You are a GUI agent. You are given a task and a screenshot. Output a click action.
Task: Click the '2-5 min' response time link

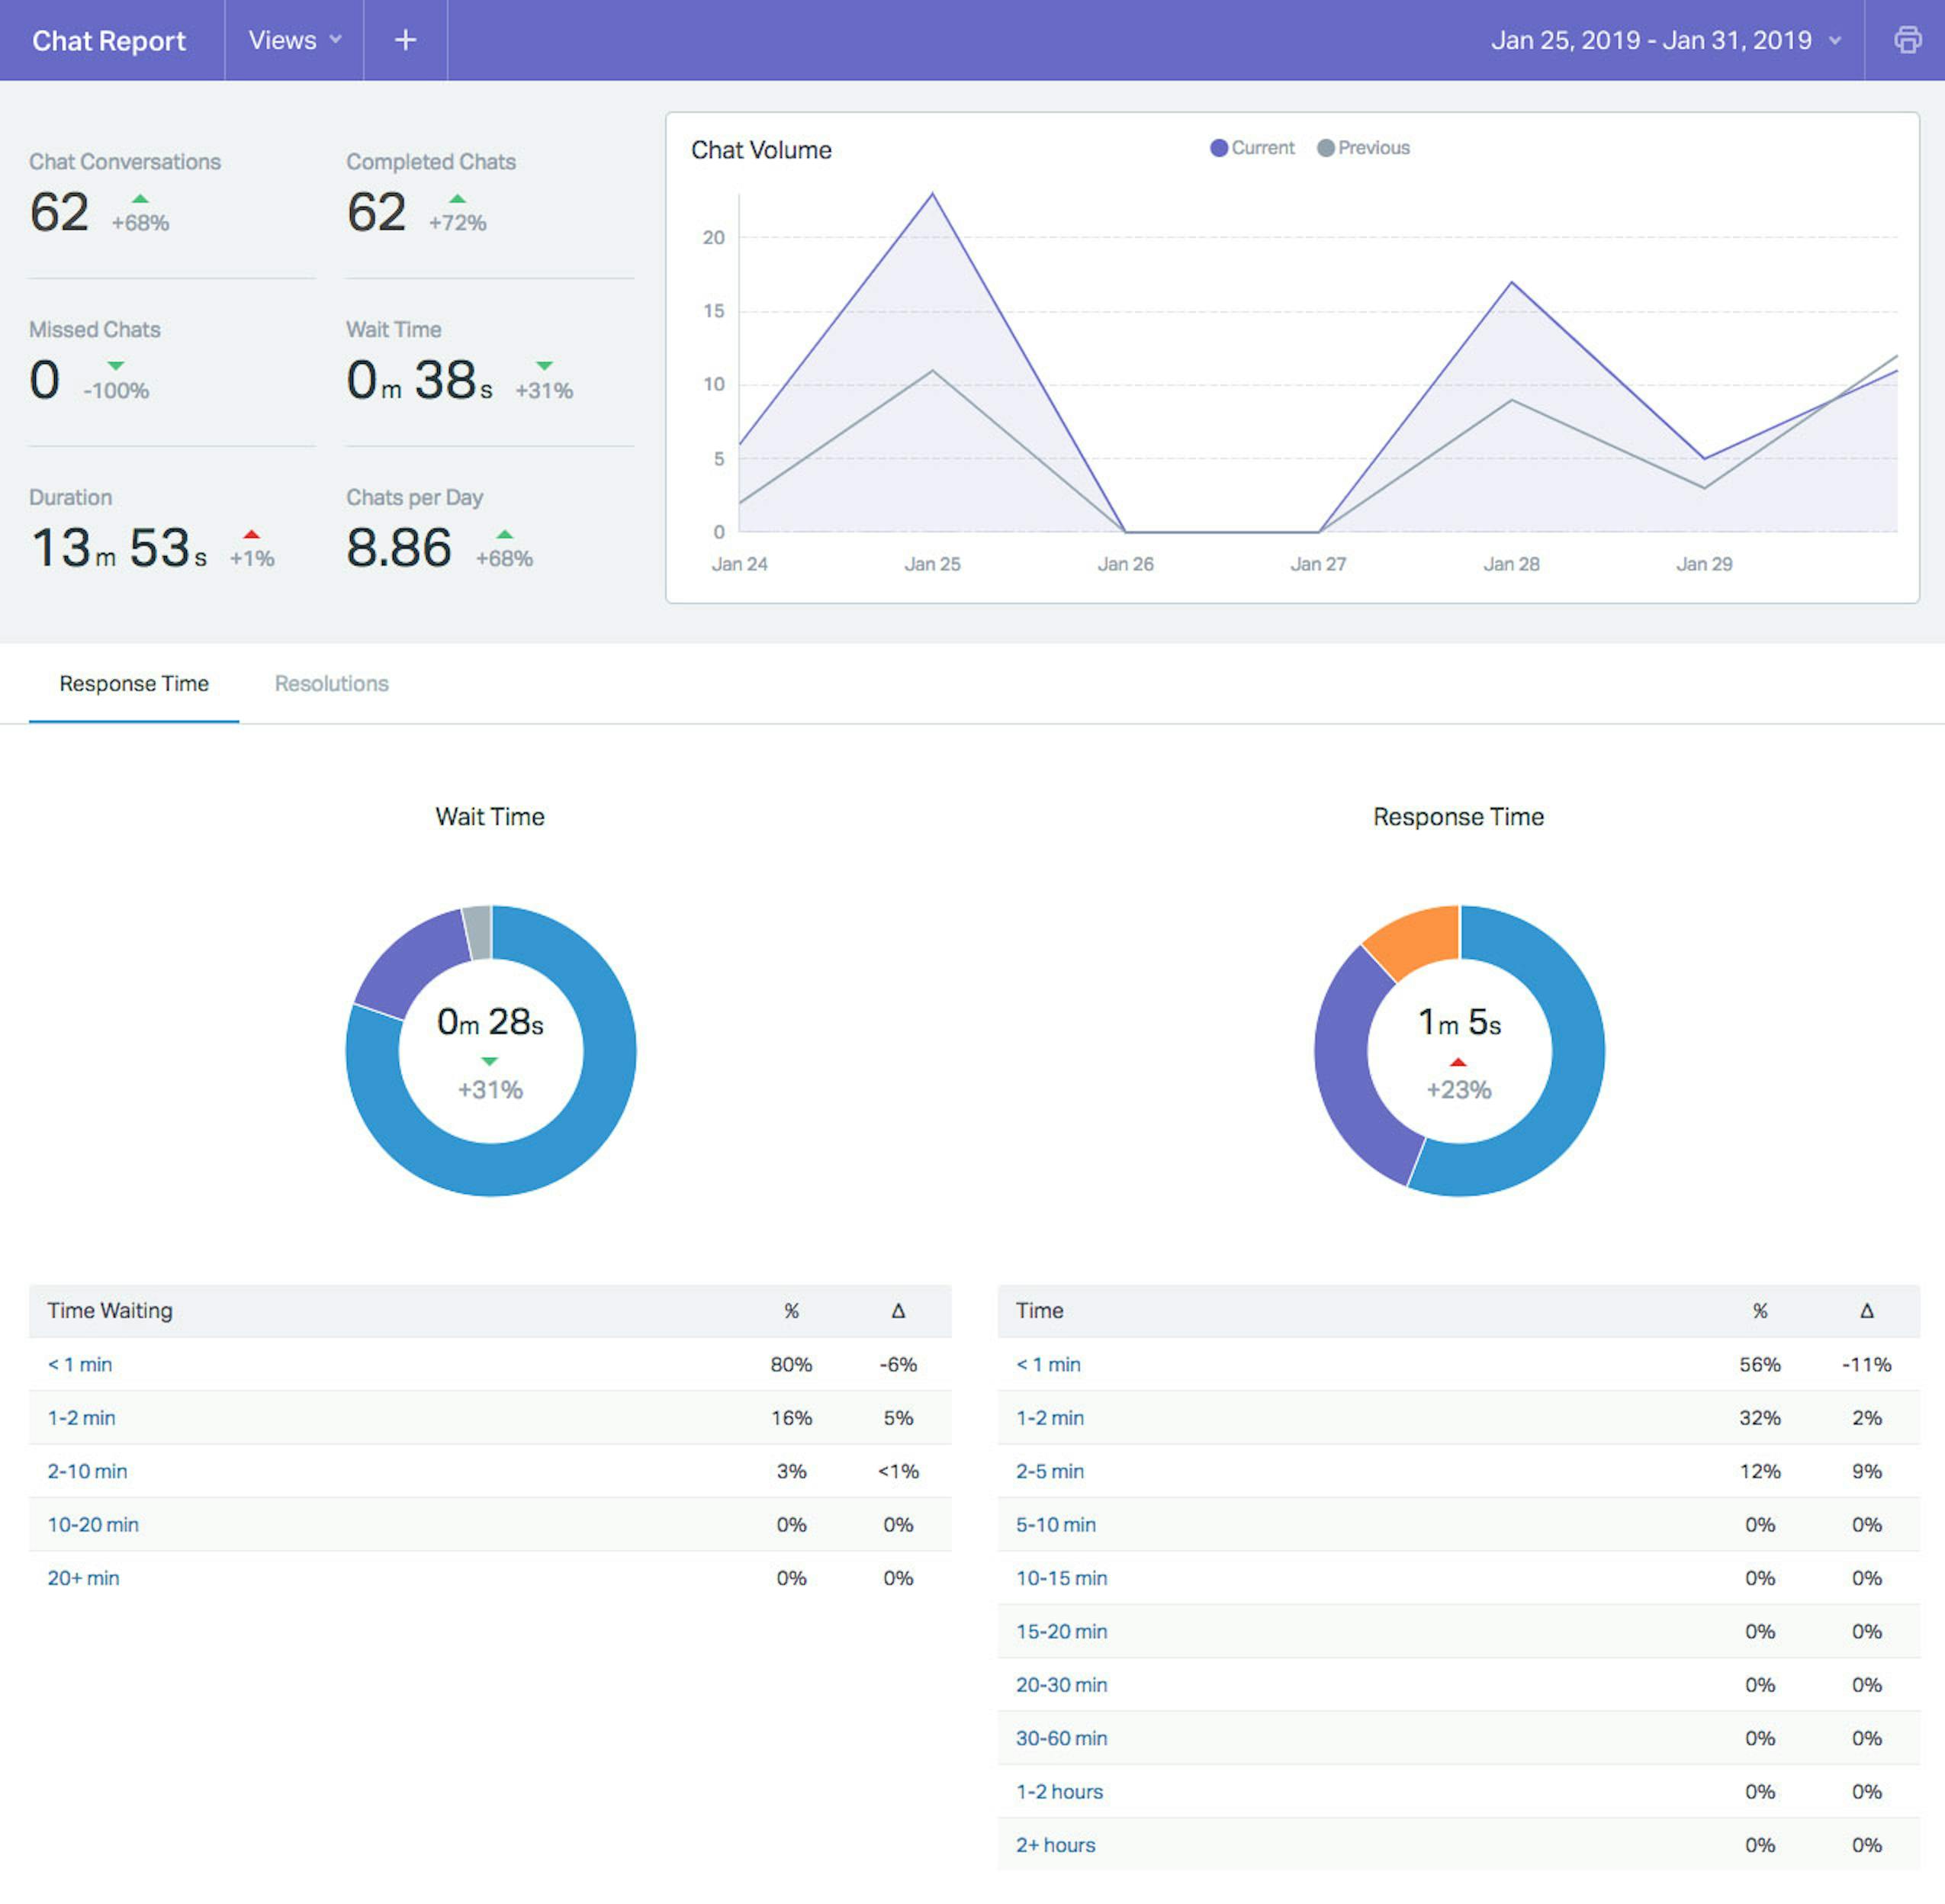[x=1050, y=1471]
